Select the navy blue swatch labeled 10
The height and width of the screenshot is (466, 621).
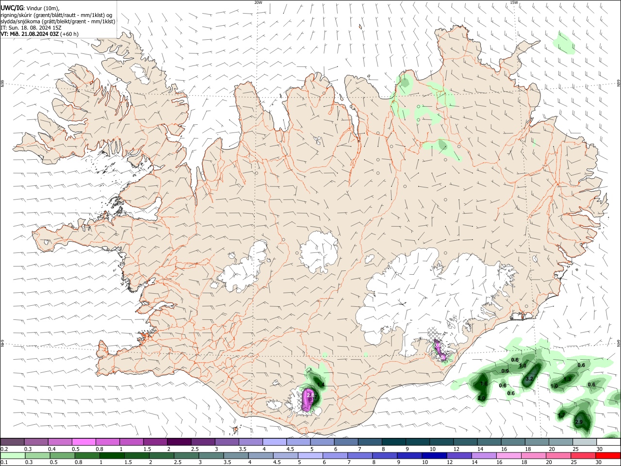click(x=434, y=455)
